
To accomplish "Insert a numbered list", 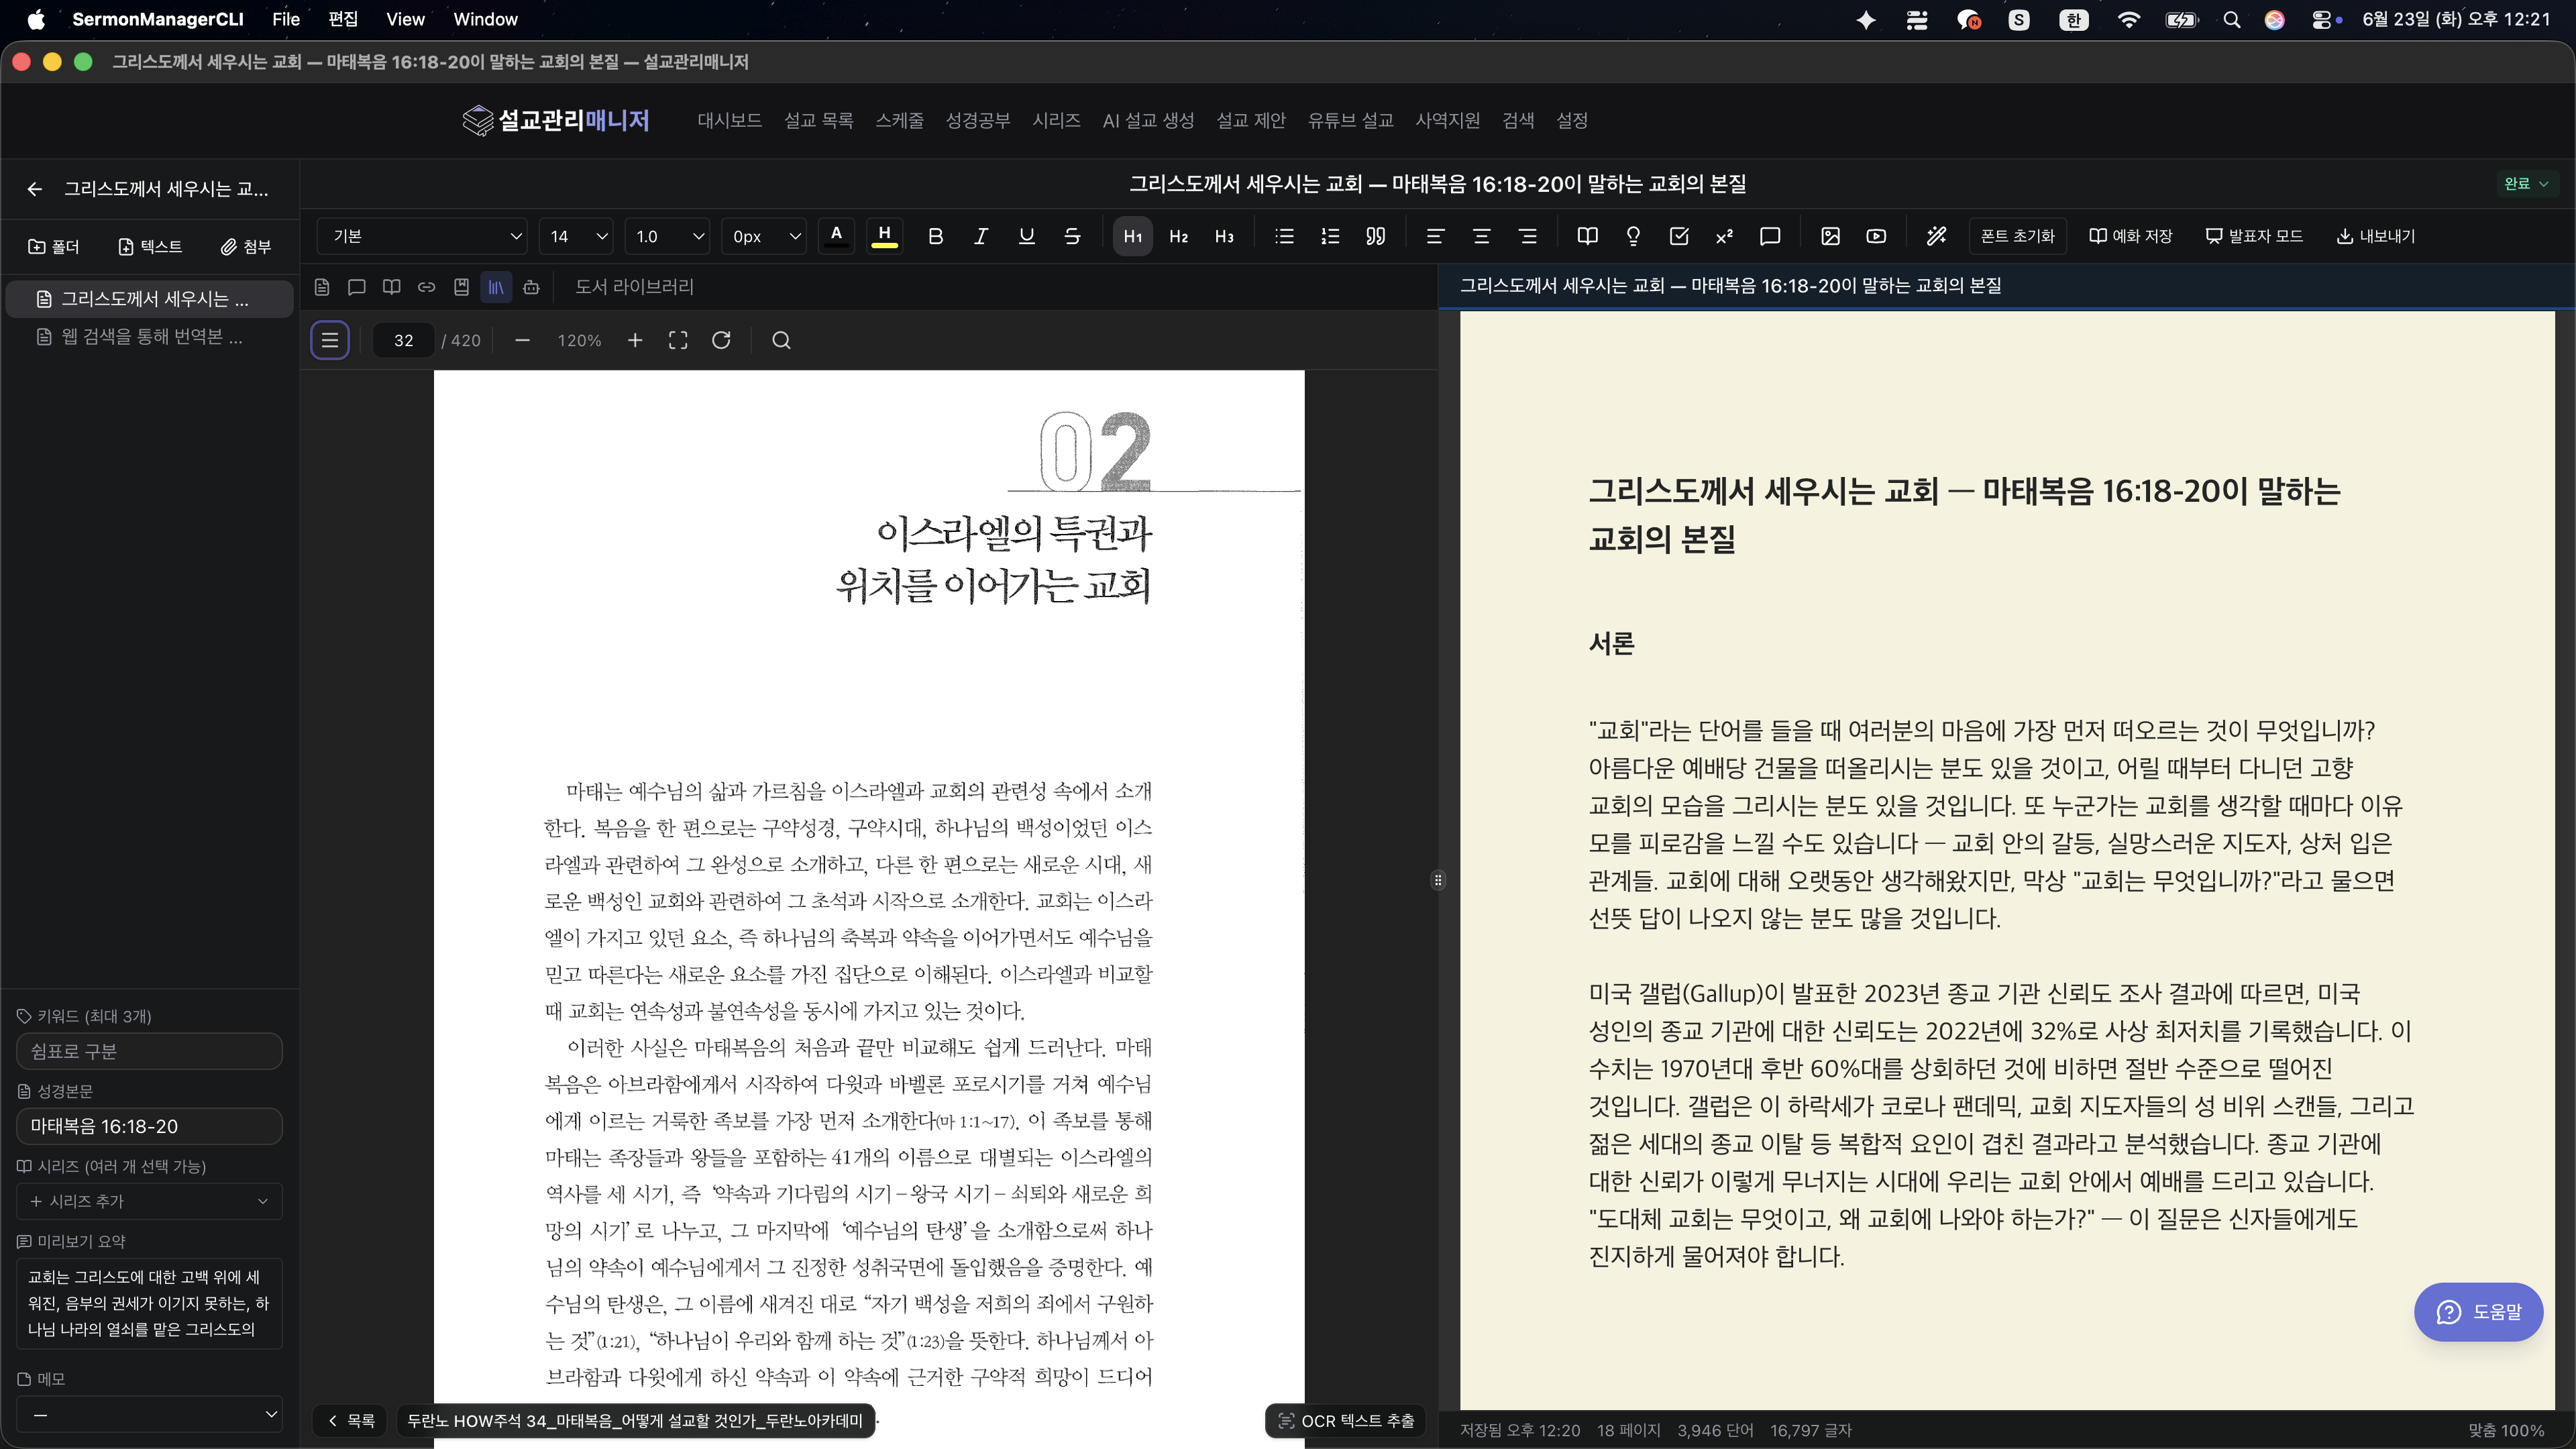I will tap(1330, 236).
